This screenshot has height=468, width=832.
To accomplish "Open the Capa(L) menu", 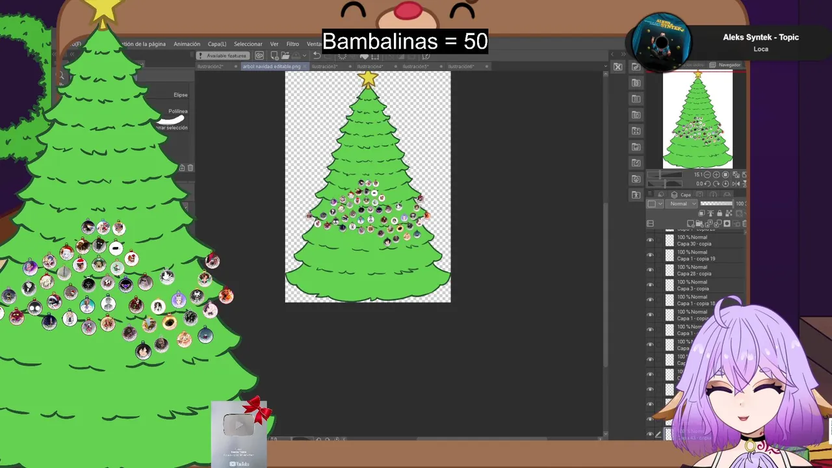I will (217, 44).
